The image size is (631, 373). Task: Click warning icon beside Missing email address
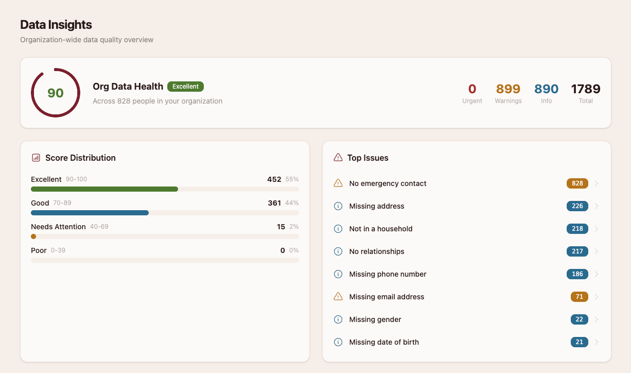click(x=338, y=297)
